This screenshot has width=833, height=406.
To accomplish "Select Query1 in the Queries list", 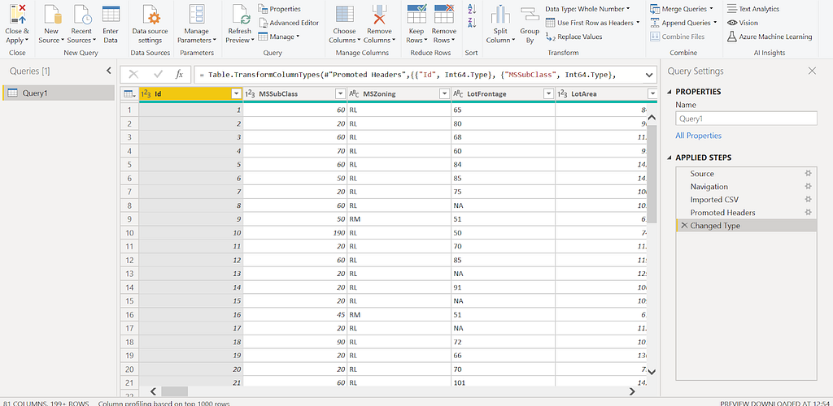I will point(59,93).
